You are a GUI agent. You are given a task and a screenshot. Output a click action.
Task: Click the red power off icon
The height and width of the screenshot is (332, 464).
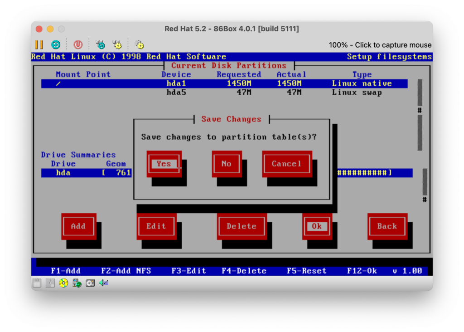click(x=78, y=45)
